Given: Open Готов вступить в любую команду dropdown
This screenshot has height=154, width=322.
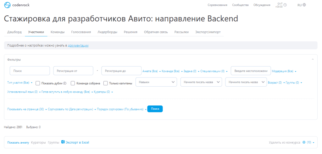Looking at the screenshot, I should (67, 92).
